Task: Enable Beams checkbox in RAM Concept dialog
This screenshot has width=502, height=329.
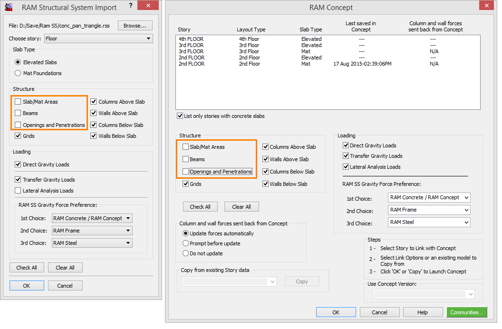Action: (x=185, y=159)
